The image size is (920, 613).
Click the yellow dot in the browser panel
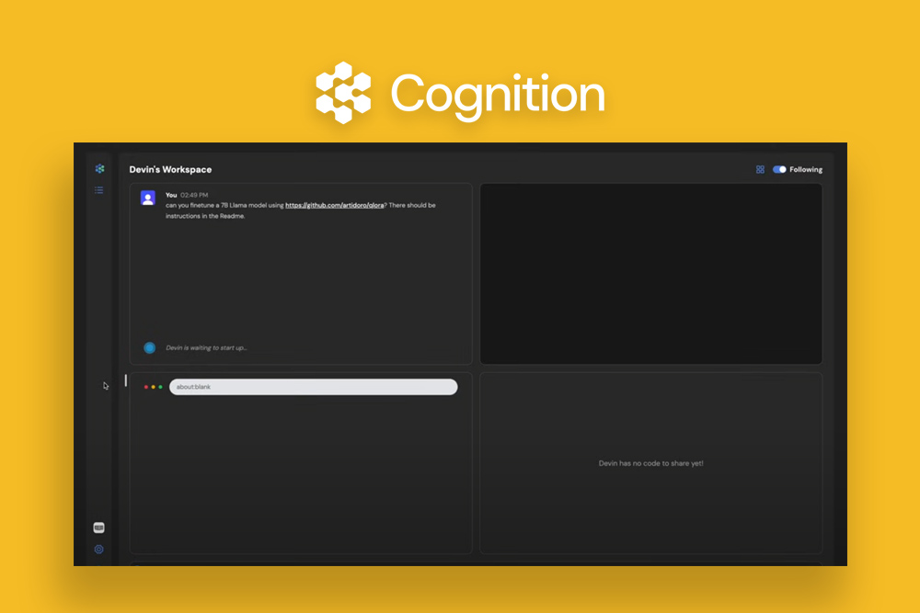tap(153, 387)
